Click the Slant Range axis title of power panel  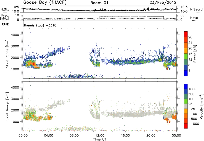click(x=7, y=54)
